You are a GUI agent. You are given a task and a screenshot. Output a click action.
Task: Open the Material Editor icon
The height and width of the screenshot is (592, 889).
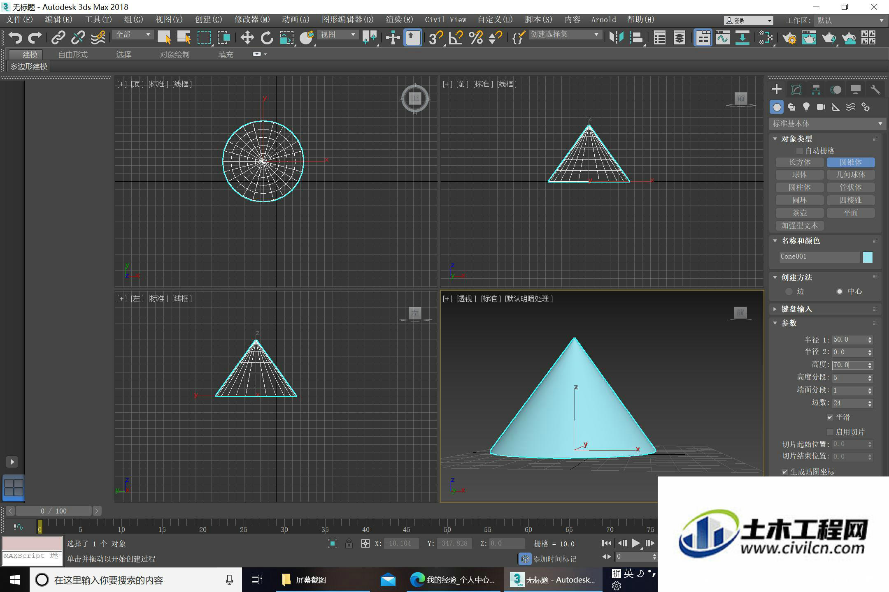tap(766, 38)
